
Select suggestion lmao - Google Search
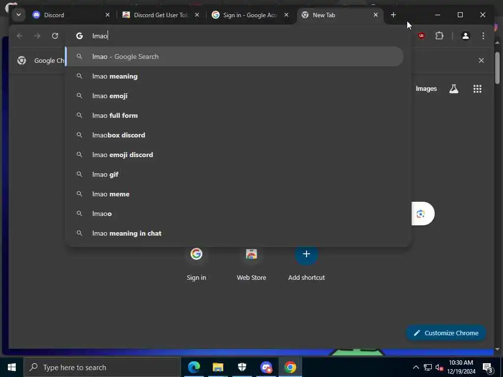(x=234, y=56)
